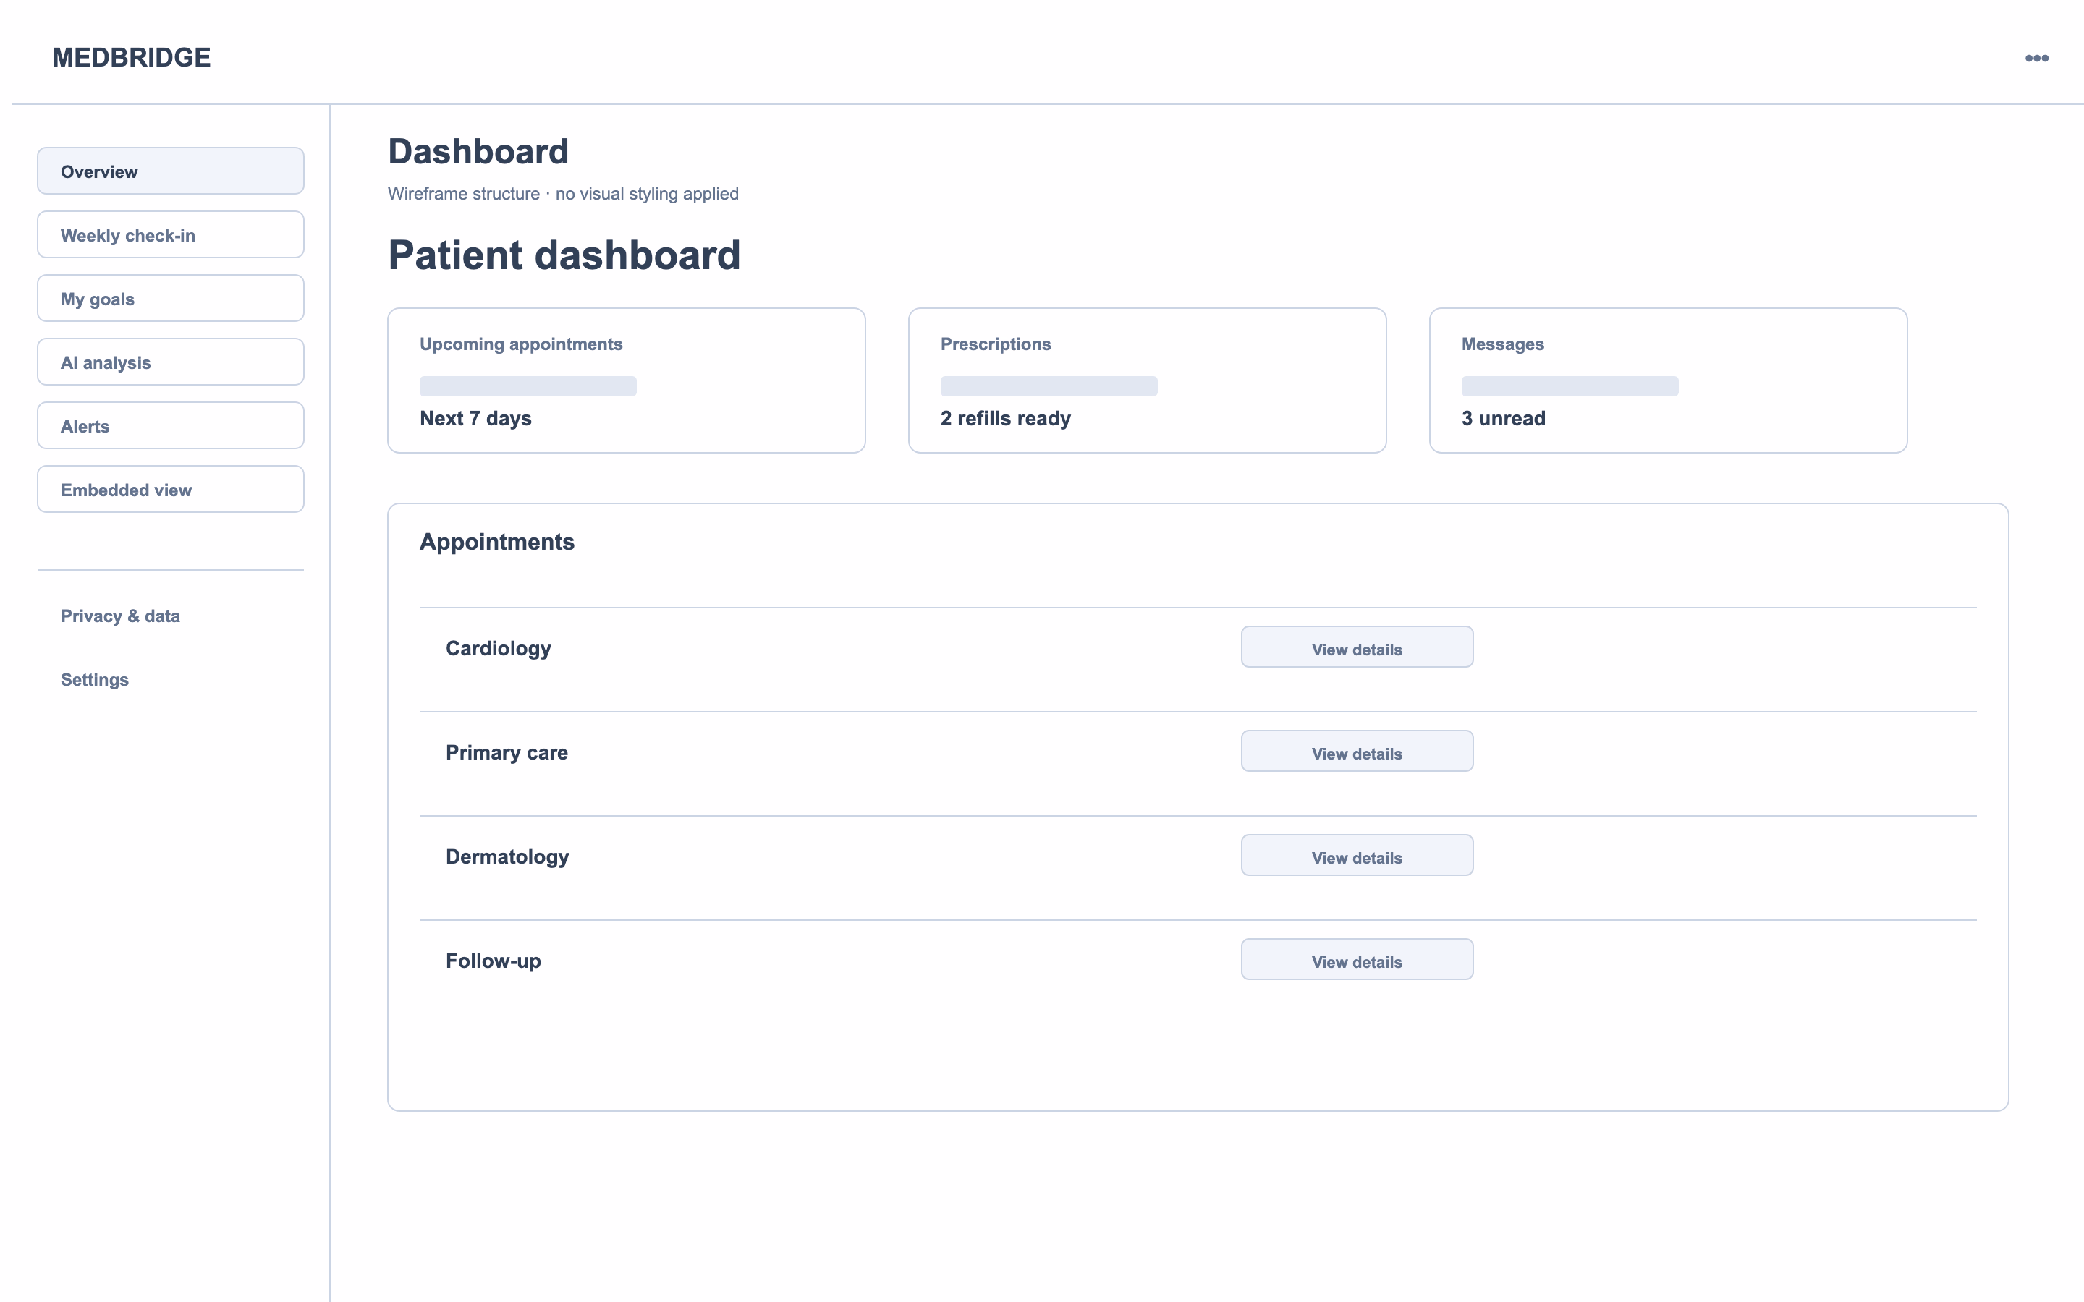Open Weekly check-in in sidebar
Screen dimensions: 2084x1302
(x=171, y=234)
